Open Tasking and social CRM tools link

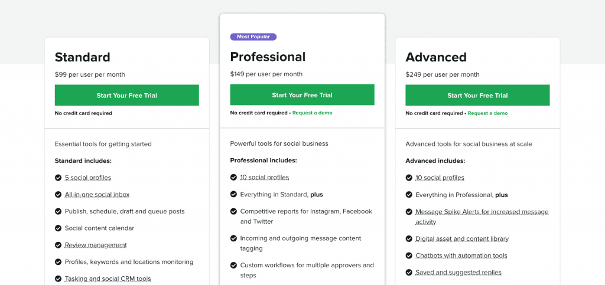click(108, 279)
